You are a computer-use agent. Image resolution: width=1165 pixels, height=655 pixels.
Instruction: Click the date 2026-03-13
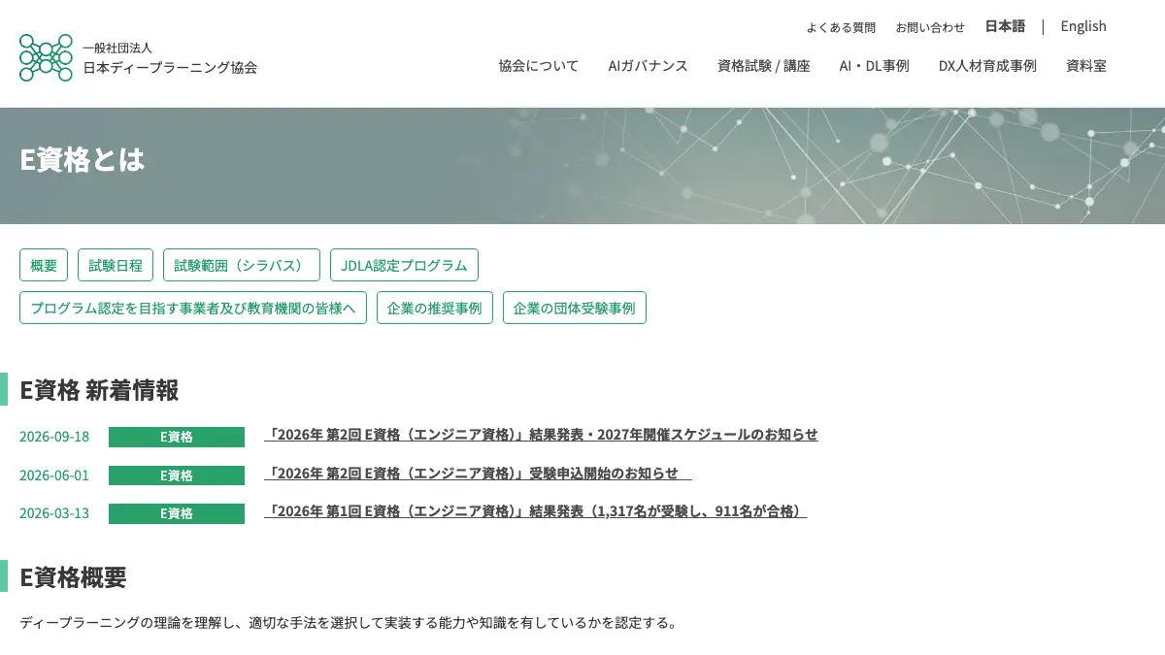tap(54, 513)
